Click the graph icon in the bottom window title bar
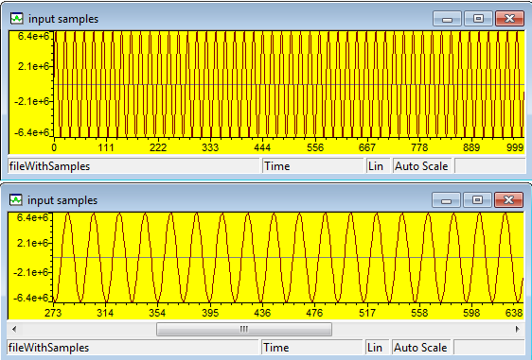 tap(15, 199)
